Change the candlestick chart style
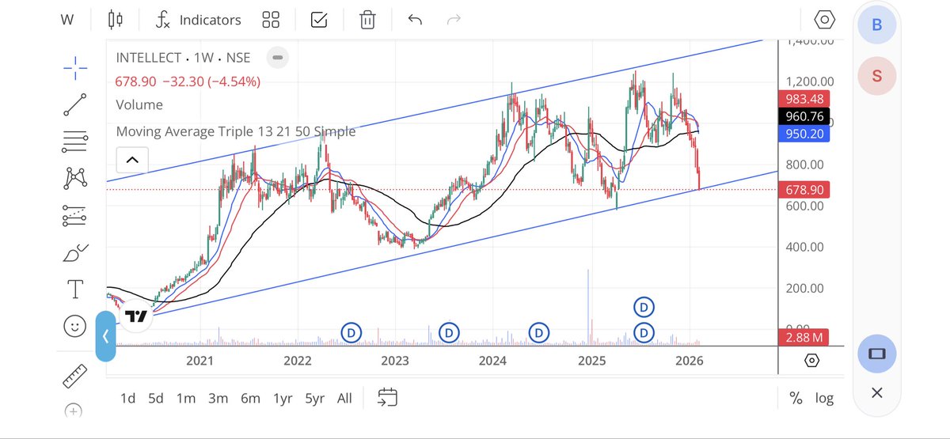This screenshot has width=950, height=439. coord(116,20)
